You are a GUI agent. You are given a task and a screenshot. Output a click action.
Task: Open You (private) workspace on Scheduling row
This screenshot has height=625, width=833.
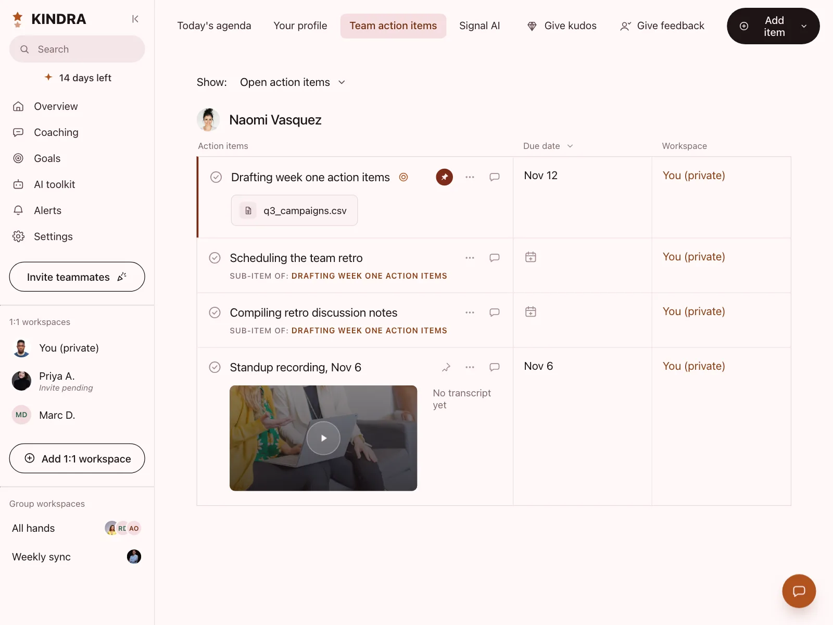[x=693, y=257]
